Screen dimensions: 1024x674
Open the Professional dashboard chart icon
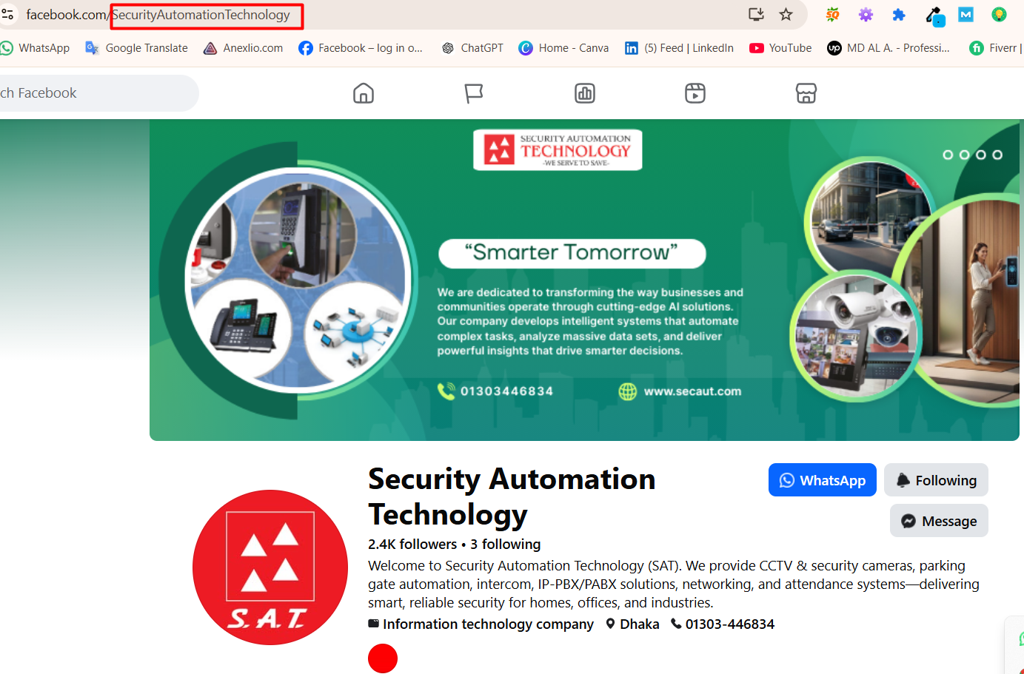coord(585,93)
